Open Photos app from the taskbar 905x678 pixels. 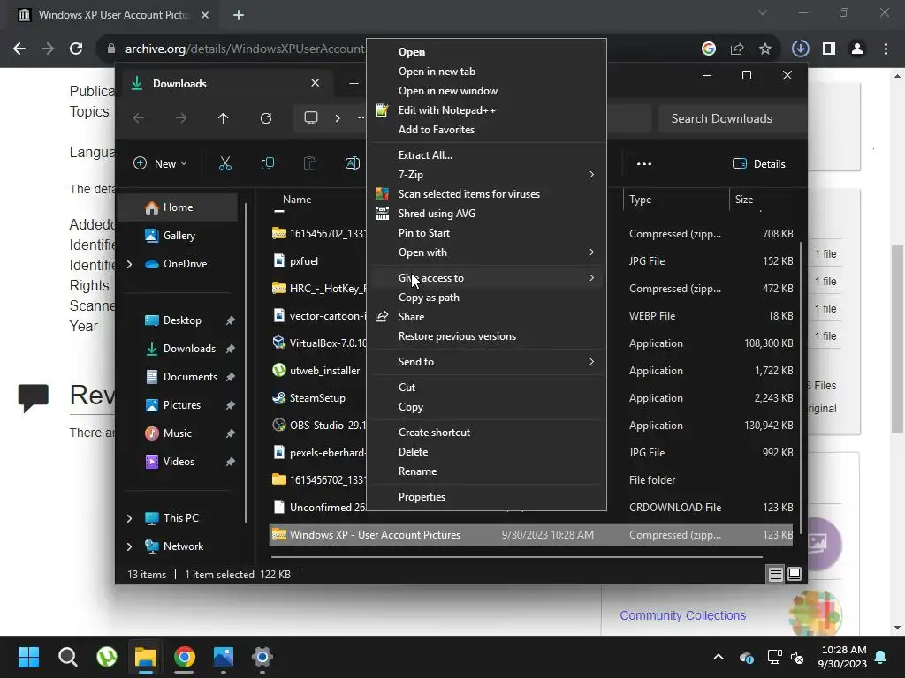pos(224,657)
